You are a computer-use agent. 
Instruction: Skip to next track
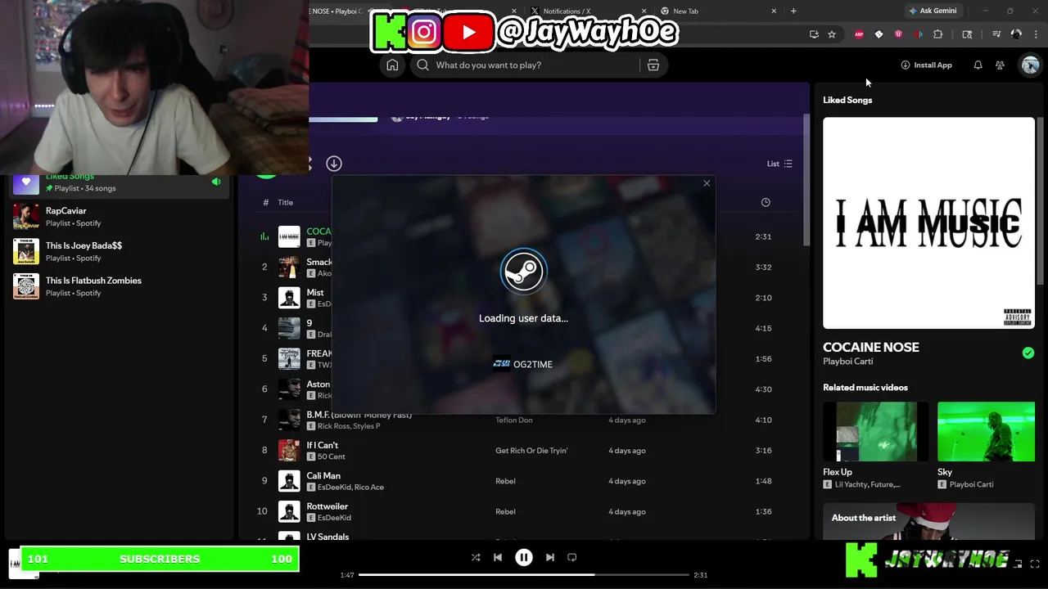(550, 557)
